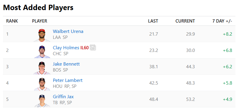Sort by the PLAYER column header

pyautogui.click(x=39, y=21)
